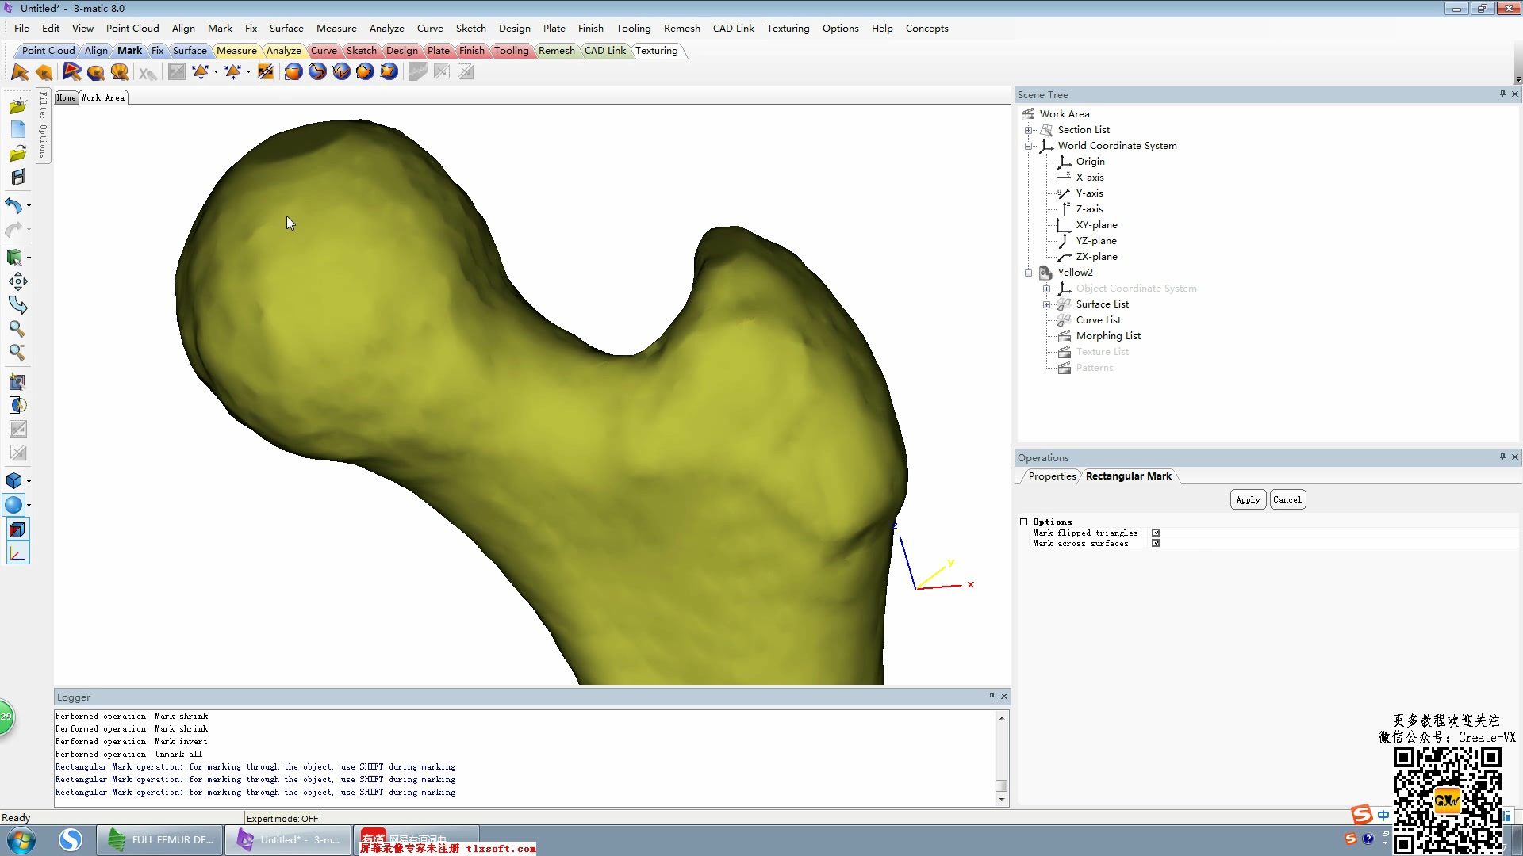Select the Mark Triangle tool icon
Image resolution: width=1523 pixels, height=856 pixels.
[20, 72]
